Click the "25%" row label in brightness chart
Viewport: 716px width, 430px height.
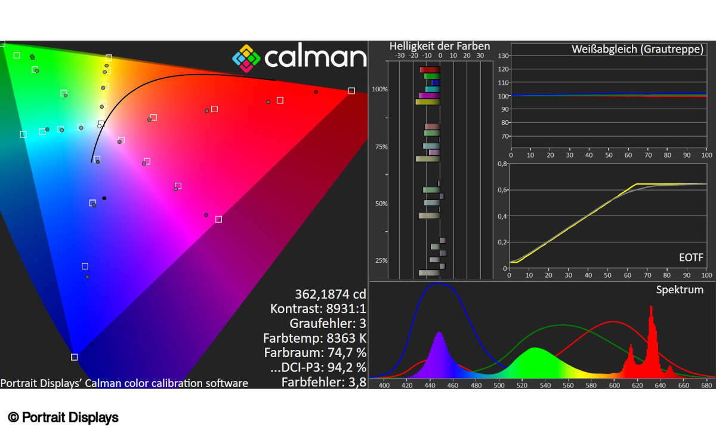tap(381, 260)
